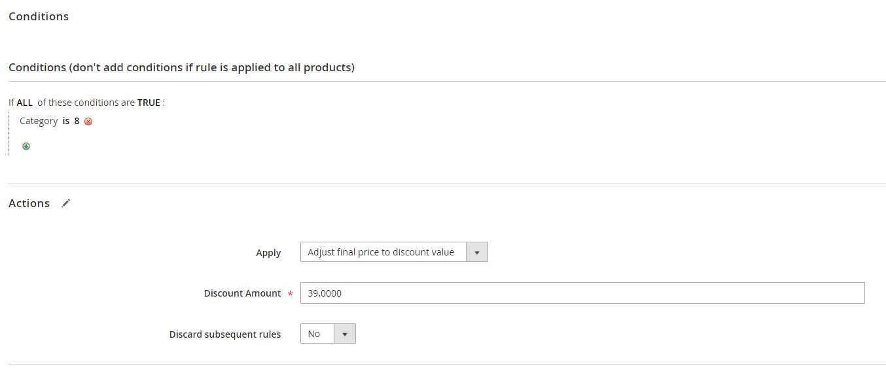Edit the 'is' operator of Category condition
Screen dimensions: 886x373
pos(66,121)
